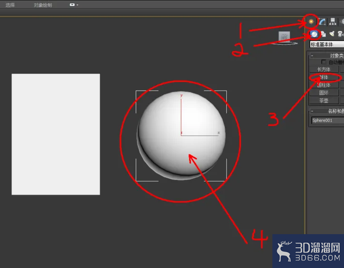
Task: Select the white plane object in viewport
Action: 56,134
